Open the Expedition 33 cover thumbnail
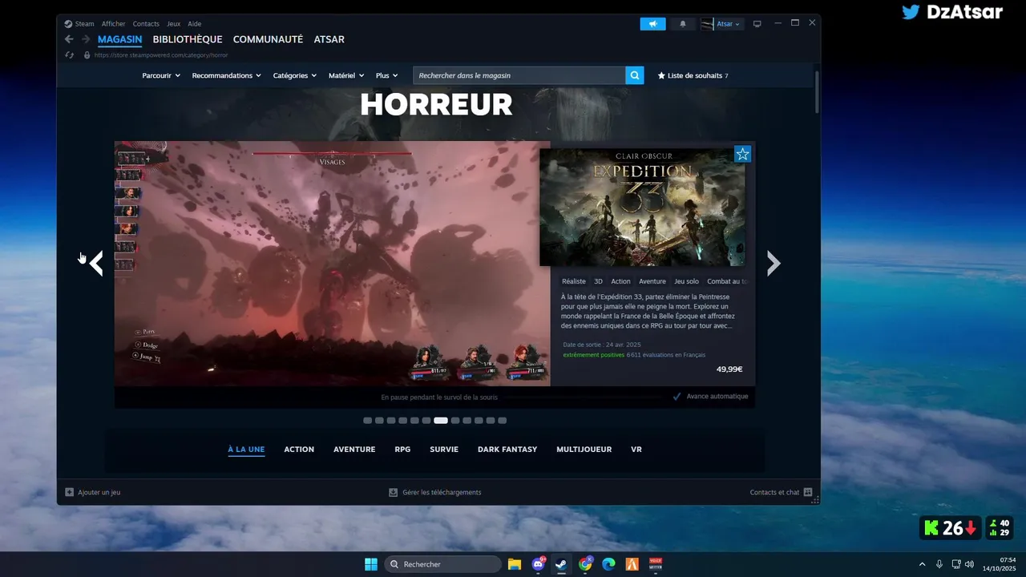The height and width of the screenshot is (577, 1026). pyautogui.click(x=642, y=207)
